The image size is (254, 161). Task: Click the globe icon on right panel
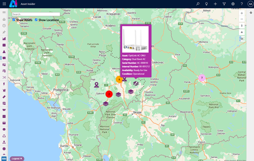point(251,13)
